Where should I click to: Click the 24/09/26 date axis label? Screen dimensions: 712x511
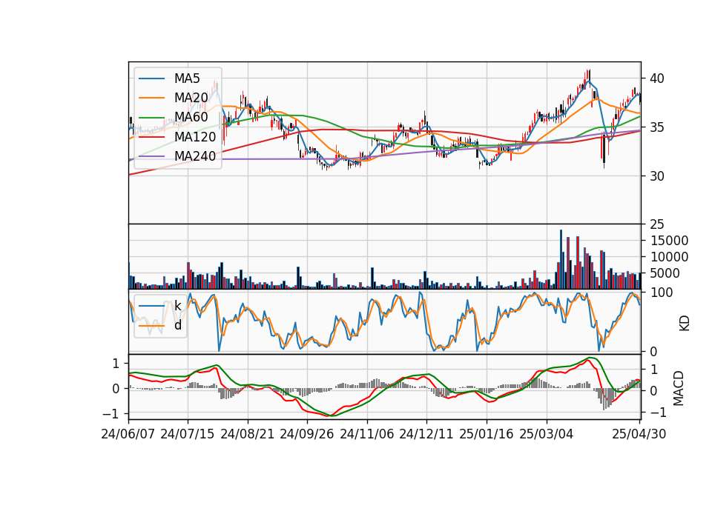(x=307, y=434)
